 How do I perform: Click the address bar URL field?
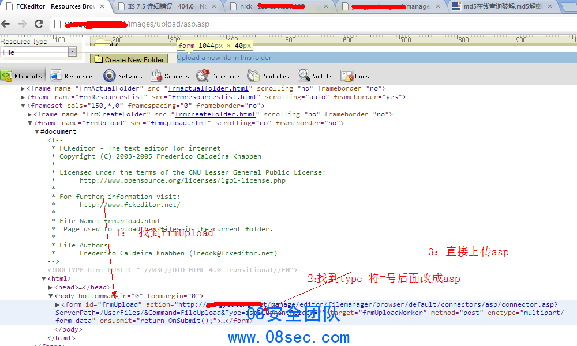coord(313,24)
